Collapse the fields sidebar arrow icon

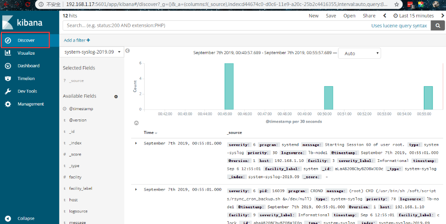(127, 50)
